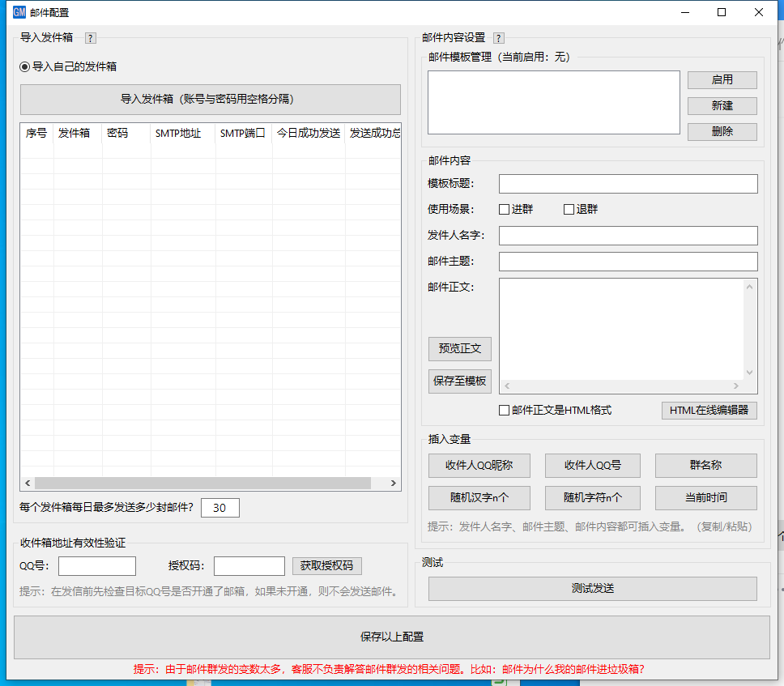The image size is (784, 686).
Task: Click the 保存至模板 button
Action: (x=459, y=381)
